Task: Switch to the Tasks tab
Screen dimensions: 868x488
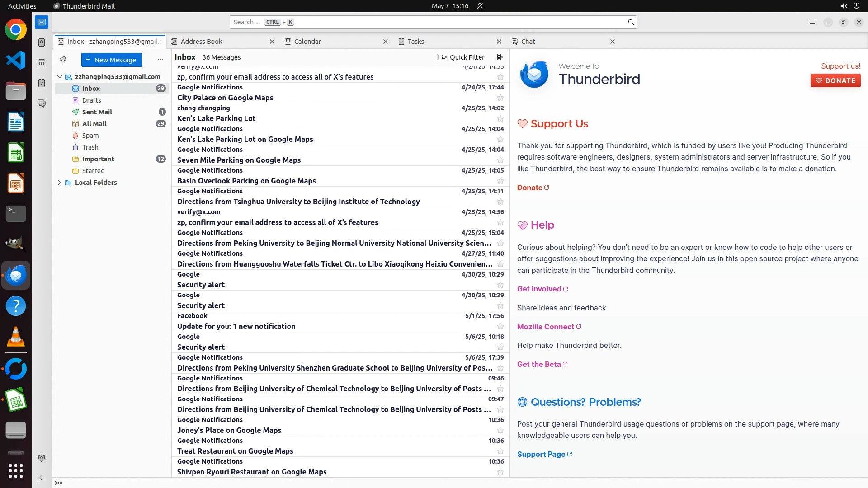Action: coord(415,42)
